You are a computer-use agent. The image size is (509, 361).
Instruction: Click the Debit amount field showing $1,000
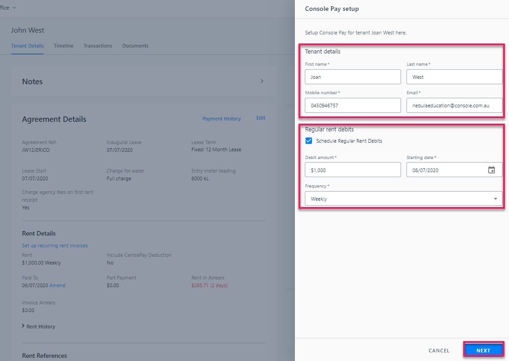click(x=353, y=170)
